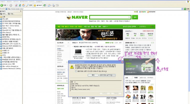Click the 확인 OK button in error dialog
The width and height of the screenshot is (190, 104).
click(93, 75)
